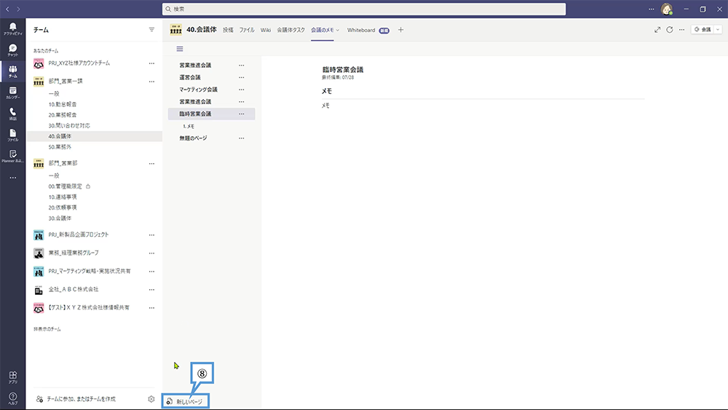Open the Apps store icon
728x410 pixels.
pyautogui.click(x=12, y=377)
